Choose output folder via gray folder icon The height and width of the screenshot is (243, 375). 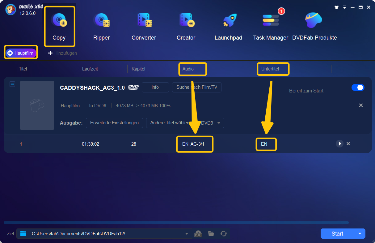(211, 234)
